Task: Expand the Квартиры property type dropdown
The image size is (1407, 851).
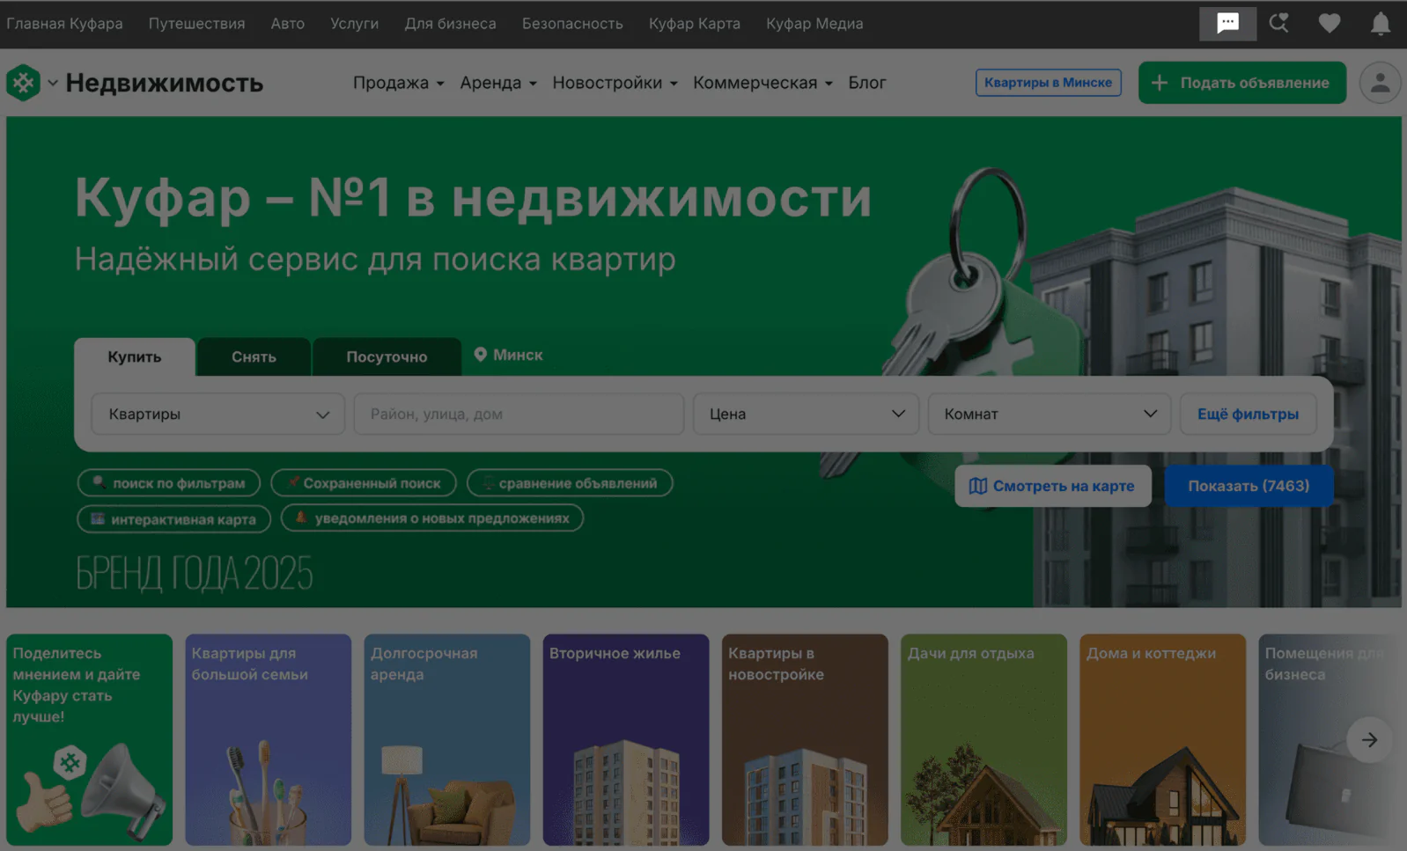Action: [x=218, y=414]
